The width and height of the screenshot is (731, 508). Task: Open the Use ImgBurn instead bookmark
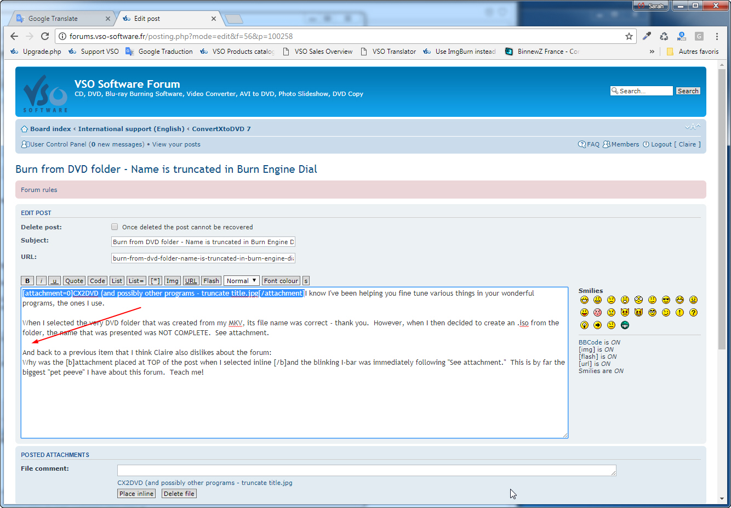pyautogui.click(x=459, y=52)
